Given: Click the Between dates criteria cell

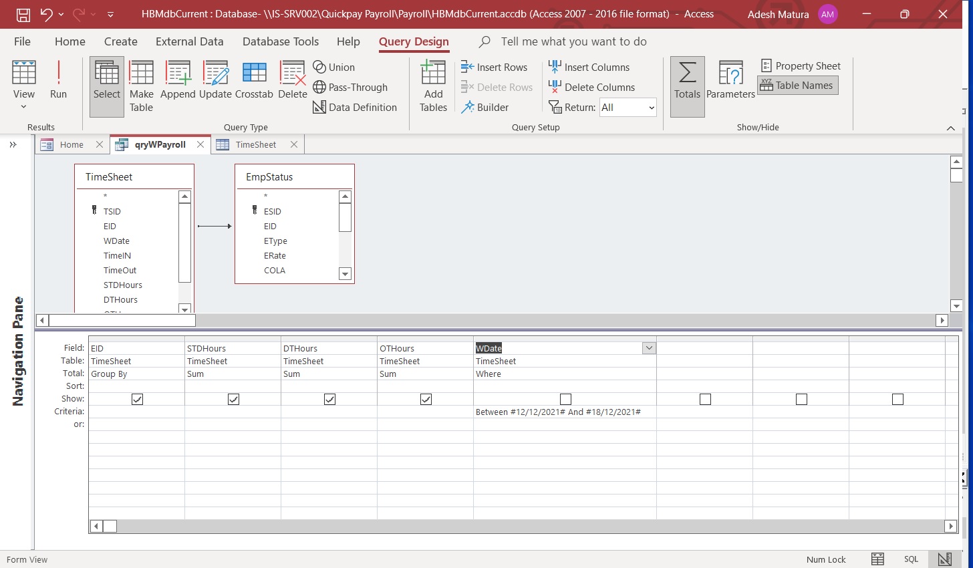Looking at the screenshot, I should [565, 412].
